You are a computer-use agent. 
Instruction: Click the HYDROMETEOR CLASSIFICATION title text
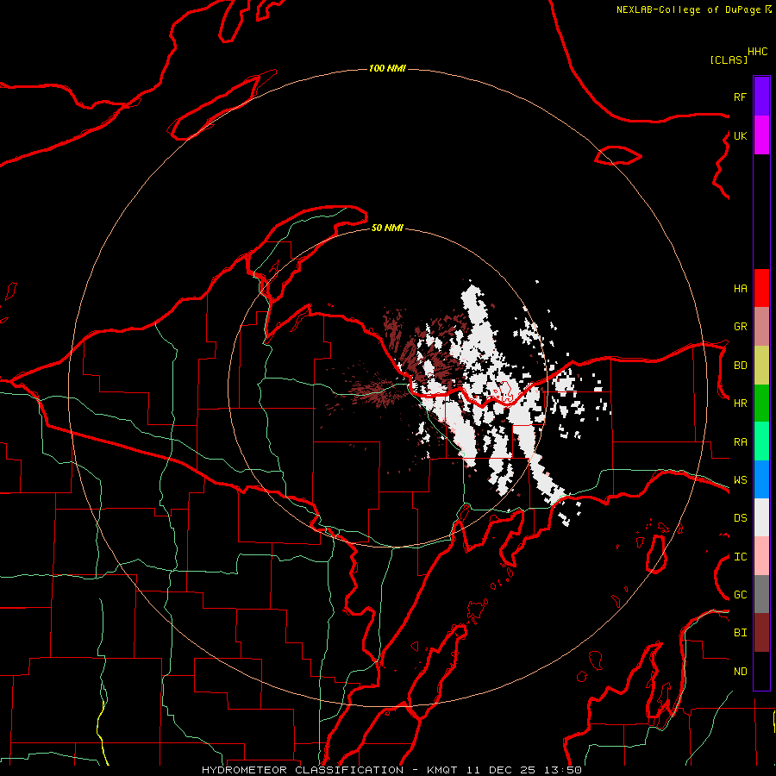303,770
